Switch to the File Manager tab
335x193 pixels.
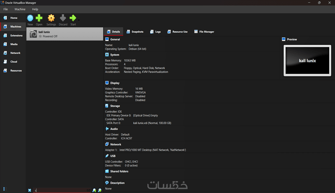click(204, 31)
